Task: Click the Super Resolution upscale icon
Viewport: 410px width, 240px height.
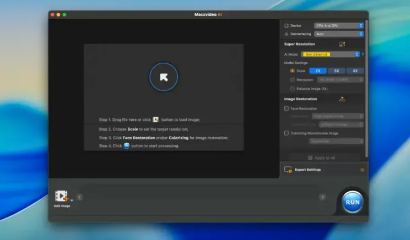Action: pyautogui.click(x=342, y=44)
